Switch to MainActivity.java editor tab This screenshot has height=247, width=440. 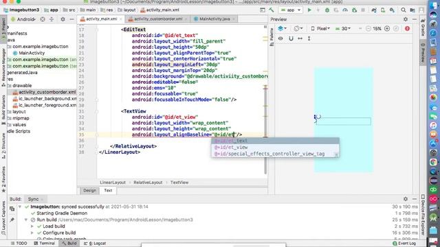pos(214,19)
